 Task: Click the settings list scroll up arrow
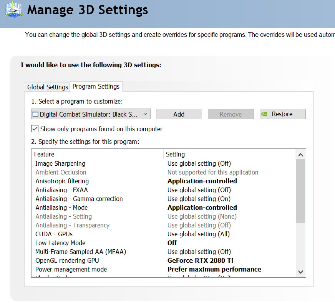[x=300, y=155]
